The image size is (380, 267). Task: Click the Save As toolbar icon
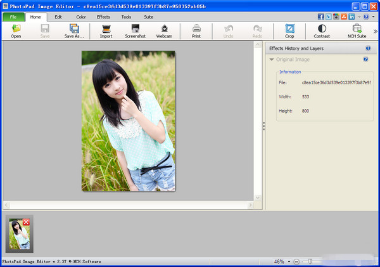coord(74,29)
